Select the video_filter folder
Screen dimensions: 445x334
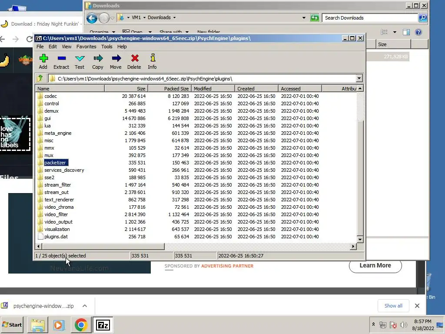point(56,214)
